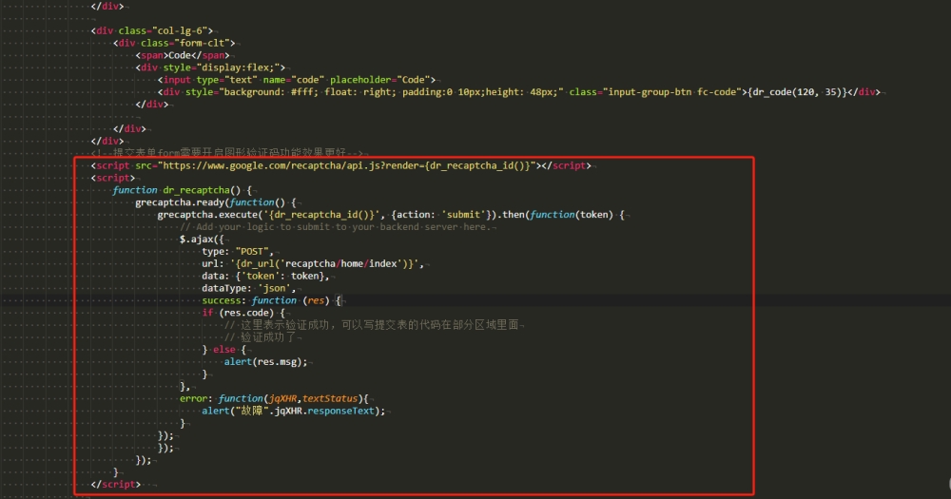Click the "success: function (res)" line

(x=272, y=300)
